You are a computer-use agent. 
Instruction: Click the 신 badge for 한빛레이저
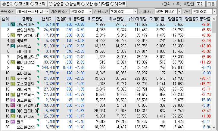pyautogui.click(x=13, y=25)
